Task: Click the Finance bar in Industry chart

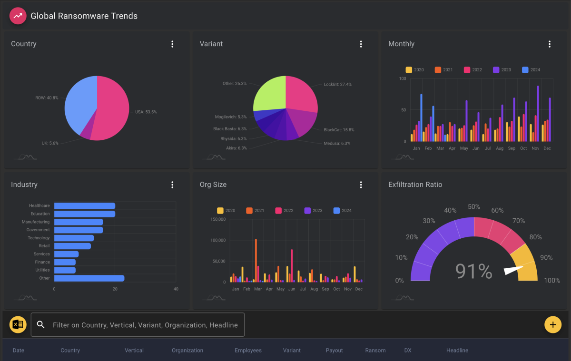Action: [x=65, y=262]
